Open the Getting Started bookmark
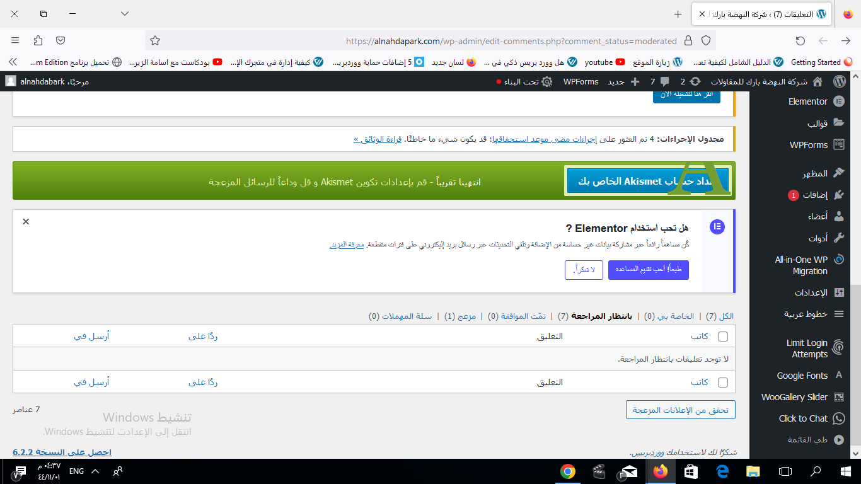The height and width of the screenshot is (484, 861). pyautogui.click(x=822, y=62)
